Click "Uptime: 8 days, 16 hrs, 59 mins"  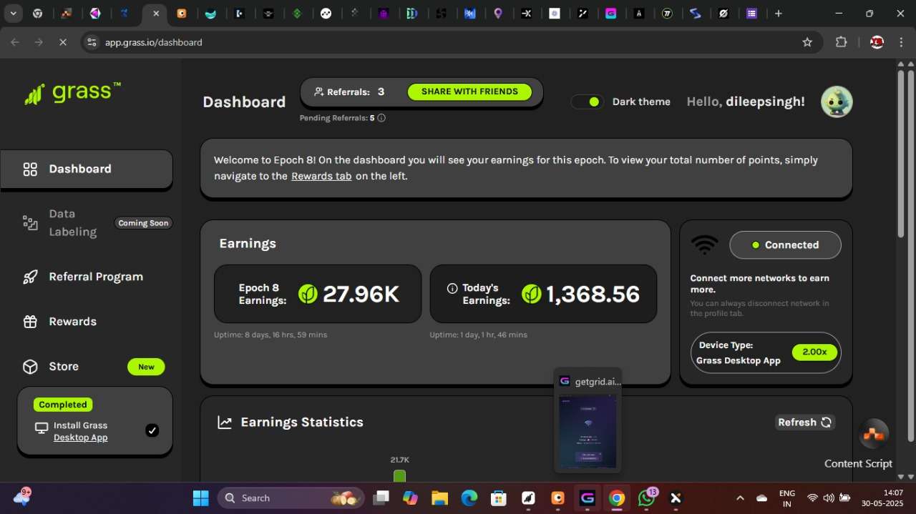(x=271, y=335)
